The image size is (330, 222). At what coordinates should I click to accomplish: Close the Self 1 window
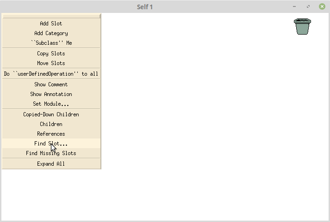point(322,6)
